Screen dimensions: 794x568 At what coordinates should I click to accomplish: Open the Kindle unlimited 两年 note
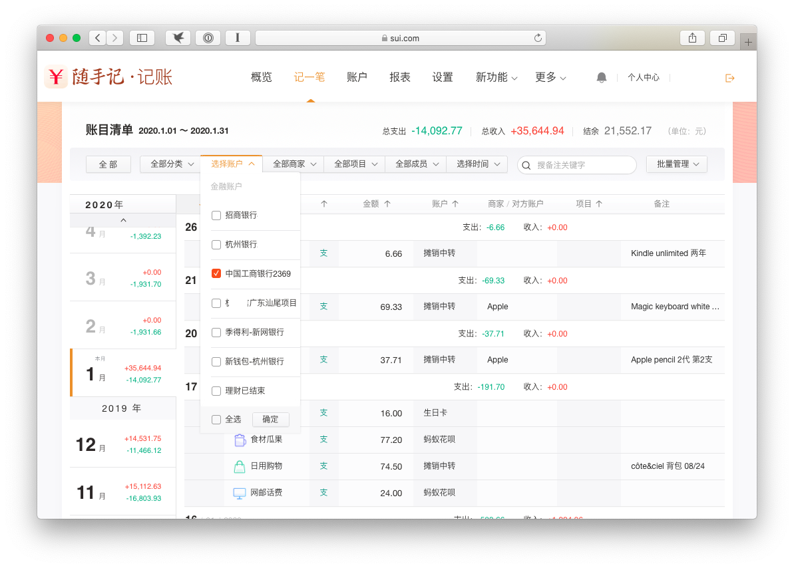coord(668,253)
